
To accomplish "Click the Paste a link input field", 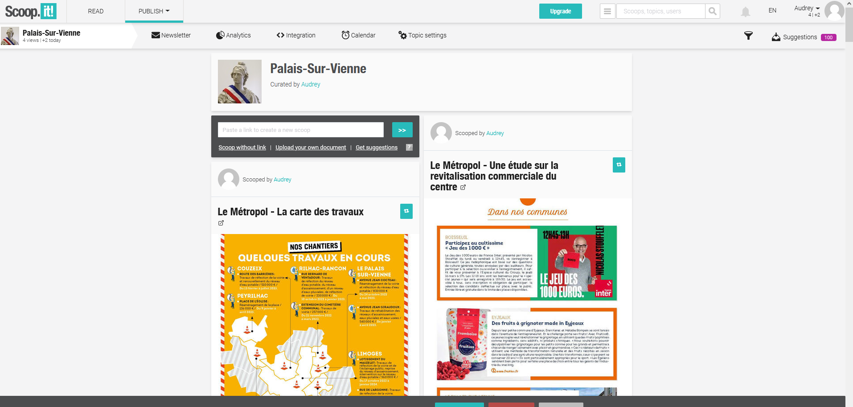I will pos(301,130).
